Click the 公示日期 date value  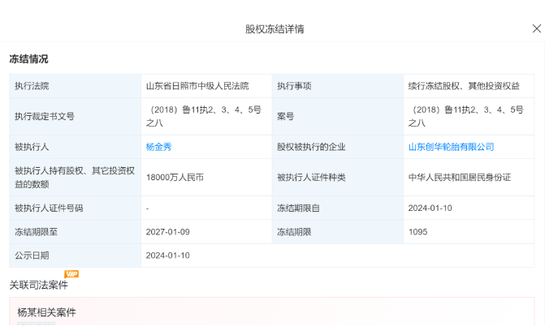point(167,255)
